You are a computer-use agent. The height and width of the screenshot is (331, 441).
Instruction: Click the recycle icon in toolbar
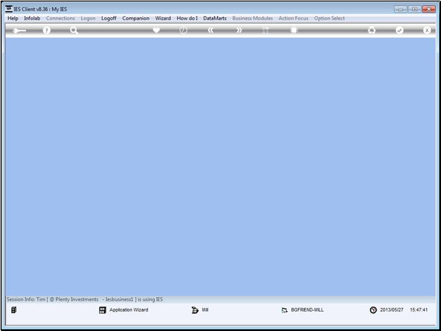click(372, 30)
